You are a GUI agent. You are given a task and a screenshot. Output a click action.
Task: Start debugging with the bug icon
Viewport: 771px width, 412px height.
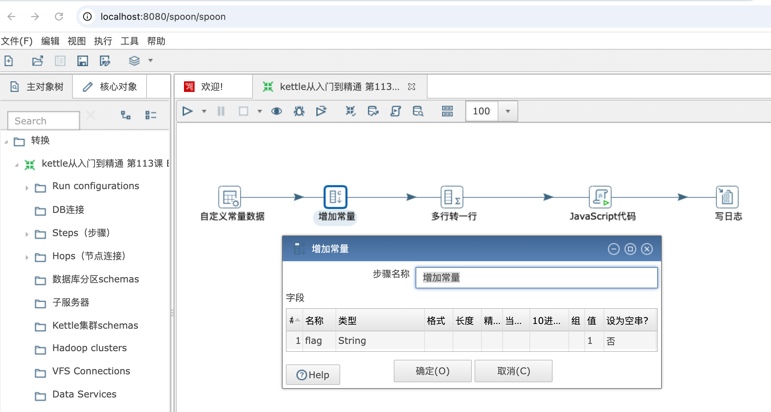pos(299,111)
